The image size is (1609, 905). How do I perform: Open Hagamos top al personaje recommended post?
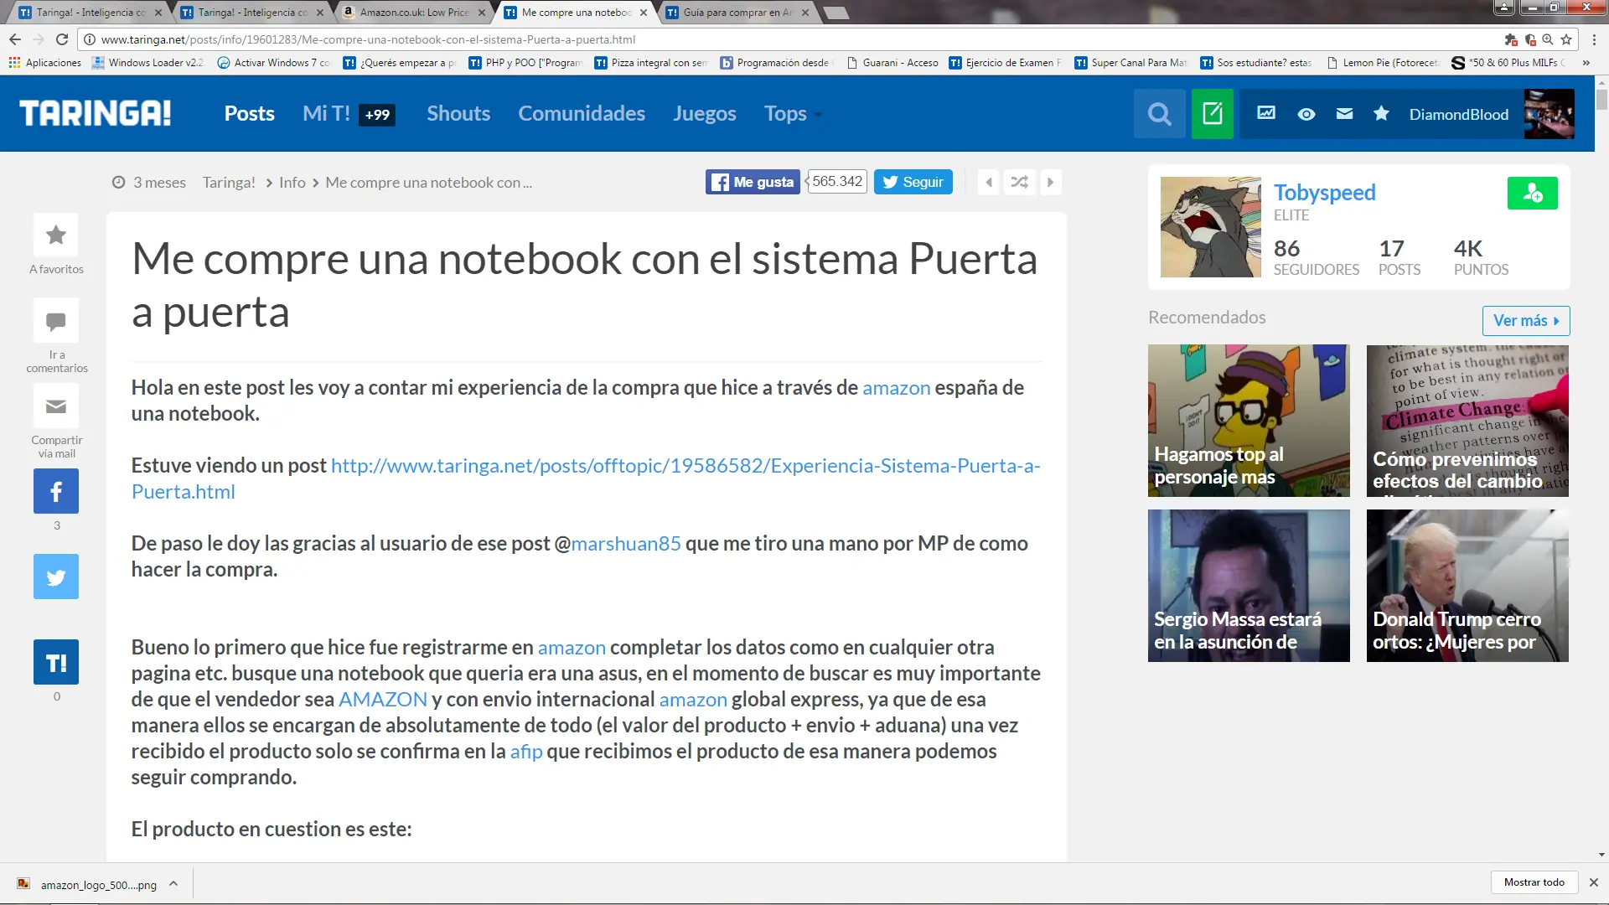(1249, 421)
